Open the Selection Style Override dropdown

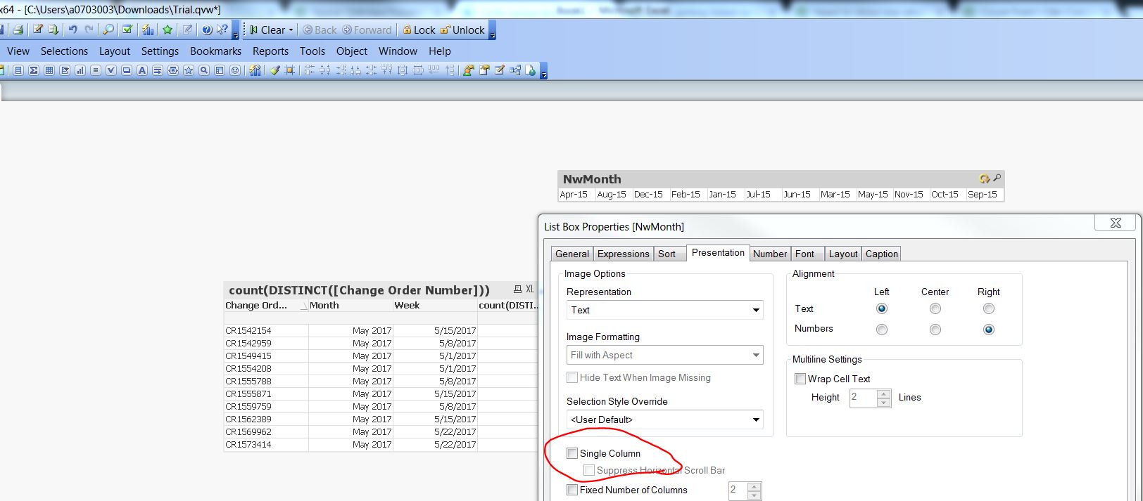[x=664, y=419]
